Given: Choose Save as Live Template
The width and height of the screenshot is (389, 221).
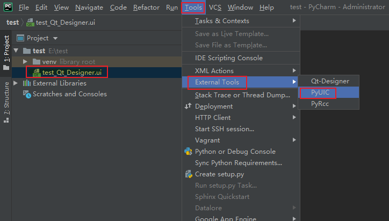Looking at the screenshot, I should [241, 34].
